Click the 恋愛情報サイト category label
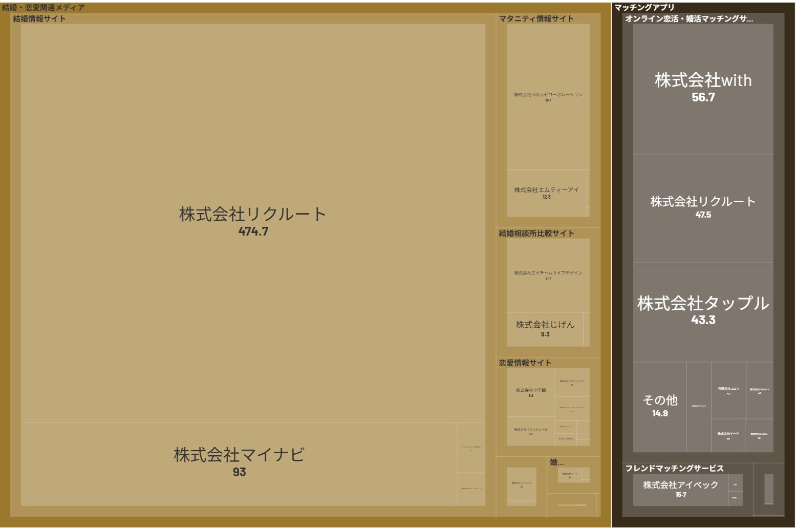This screenshot has width=796, height=529. pos(525,363)
